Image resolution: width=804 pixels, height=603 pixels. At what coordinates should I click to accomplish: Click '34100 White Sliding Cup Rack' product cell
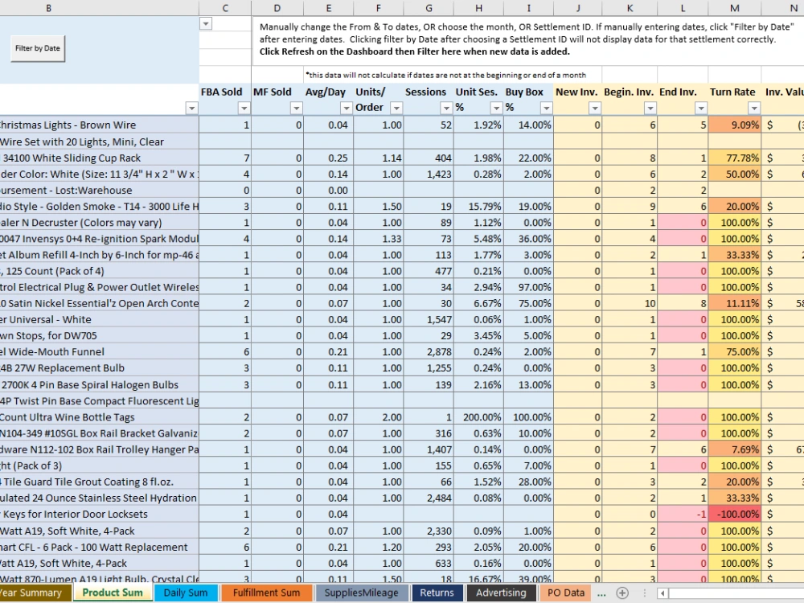tap(100, 158)
